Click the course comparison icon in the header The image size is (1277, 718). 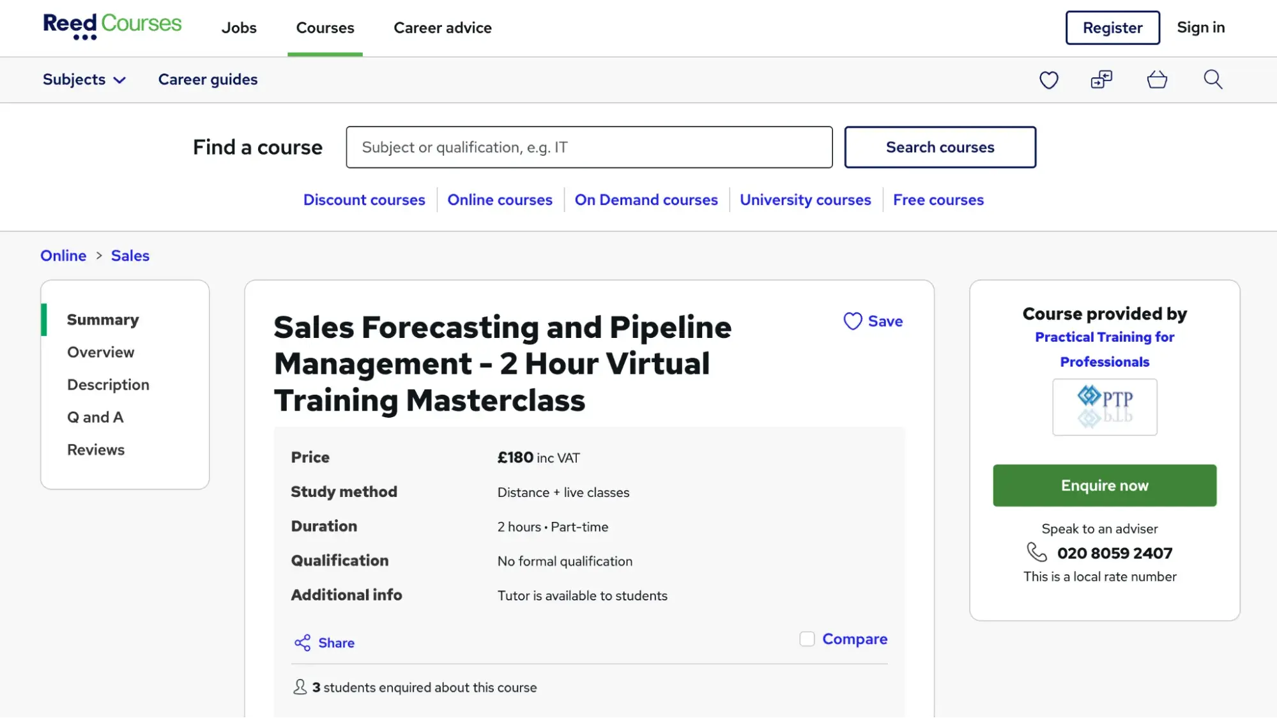tap(1101, 79)
